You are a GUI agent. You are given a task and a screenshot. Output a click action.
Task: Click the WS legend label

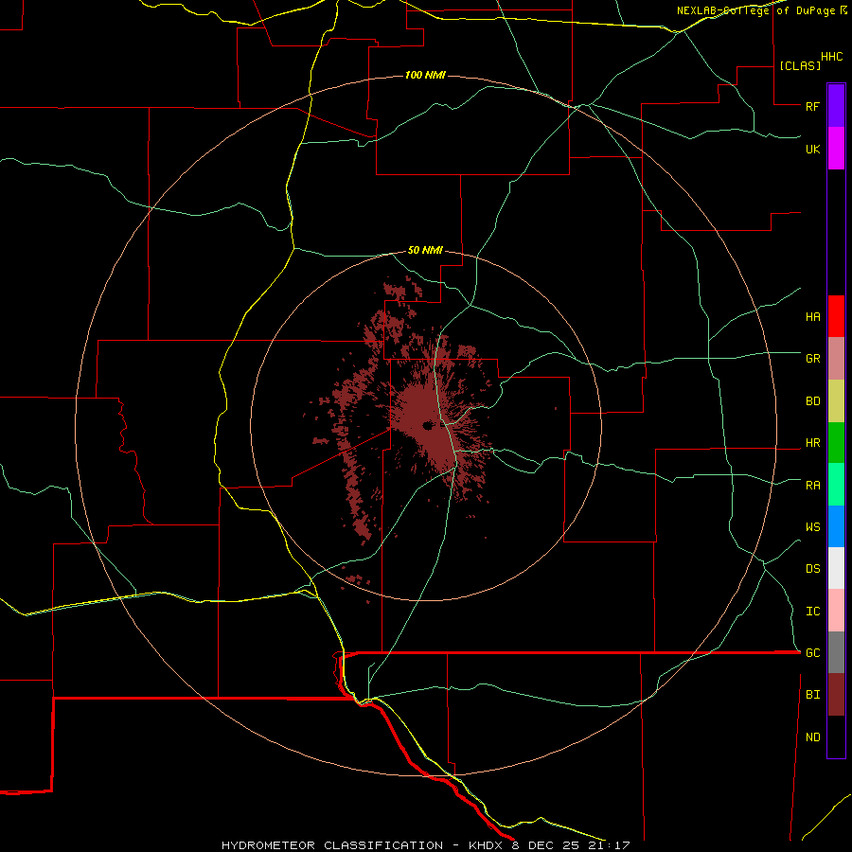[x=812, y=526]
